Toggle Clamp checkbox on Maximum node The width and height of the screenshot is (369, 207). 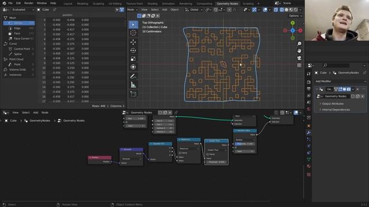(x=180, y=153)
